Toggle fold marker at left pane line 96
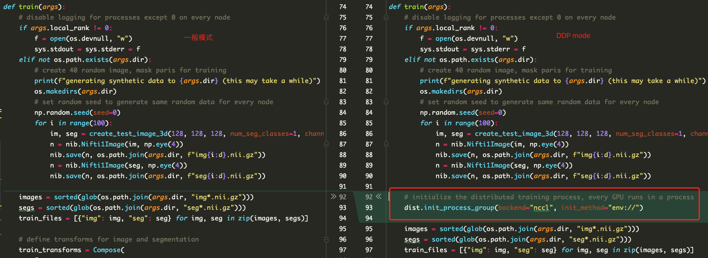The height and width of the screenshot is (258, 708). pos(326,239)
